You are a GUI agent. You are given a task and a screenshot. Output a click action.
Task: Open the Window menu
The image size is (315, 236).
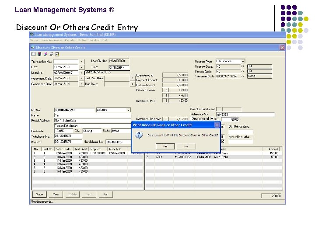click(x=94, y=40)
